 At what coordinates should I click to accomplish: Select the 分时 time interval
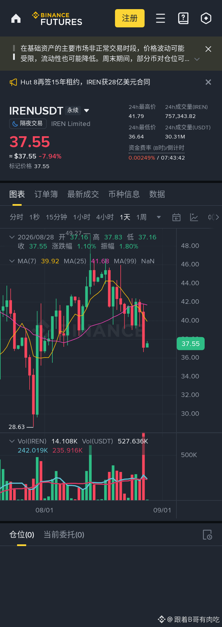click(17, 217)
